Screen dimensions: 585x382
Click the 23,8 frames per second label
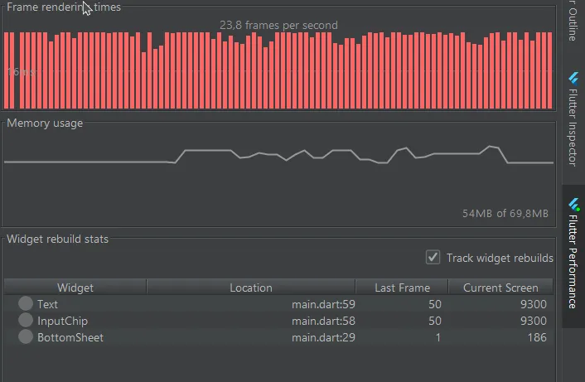click(278, 25)
